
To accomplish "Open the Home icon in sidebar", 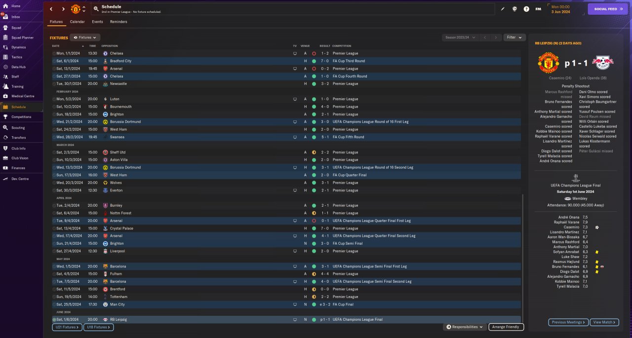I will pyautogui.click(x=5, y=6).
